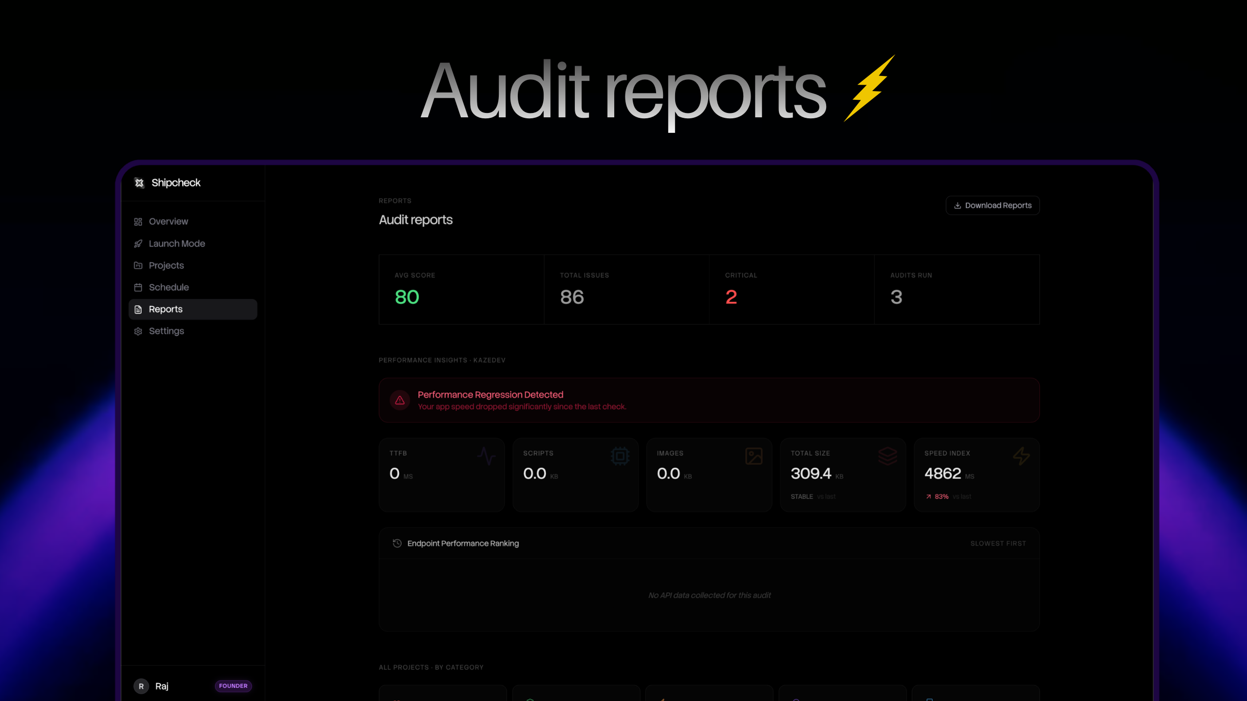Click the Reports document icon

pyautogui.click(x=138, y=309)
